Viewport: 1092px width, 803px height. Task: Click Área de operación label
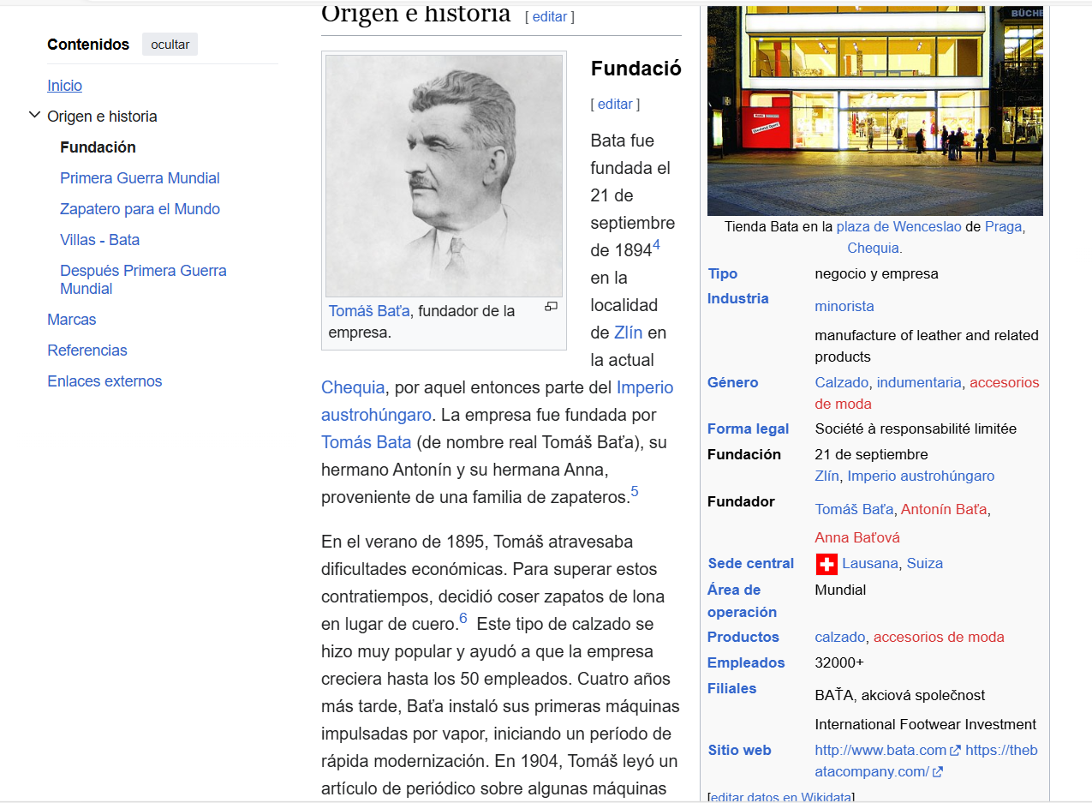coord(742,602)
